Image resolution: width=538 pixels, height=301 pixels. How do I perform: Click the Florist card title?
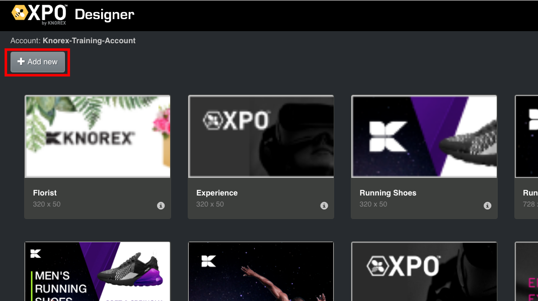[x=45, y=193]
